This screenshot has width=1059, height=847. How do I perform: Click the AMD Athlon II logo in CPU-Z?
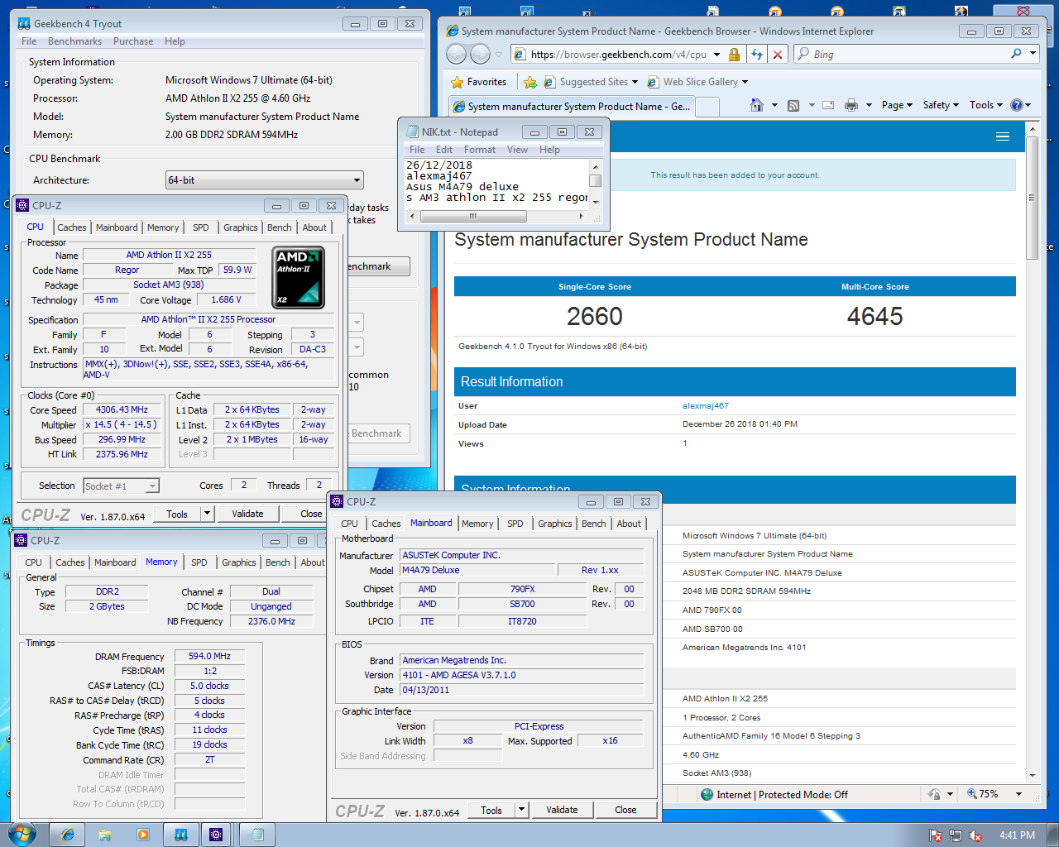point(299,278)
